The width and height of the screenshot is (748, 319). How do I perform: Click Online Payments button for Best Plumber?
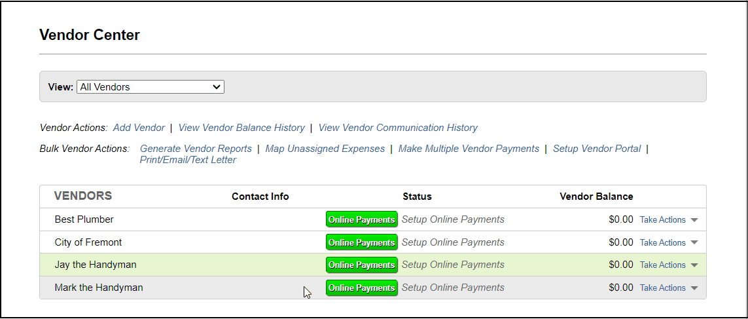pos(361,219)
